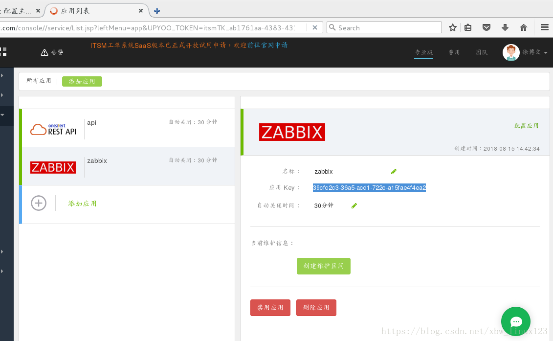Click the 30分钟 auto-close value
Image resolution: width=553 pixels, height=341 pixels.
[x=324, y=205]
